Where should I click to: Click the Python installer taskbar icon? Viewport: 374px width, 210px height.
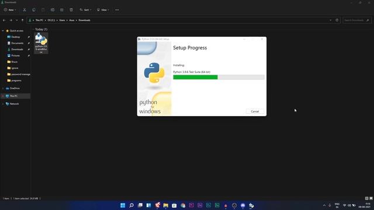(251, 205)
